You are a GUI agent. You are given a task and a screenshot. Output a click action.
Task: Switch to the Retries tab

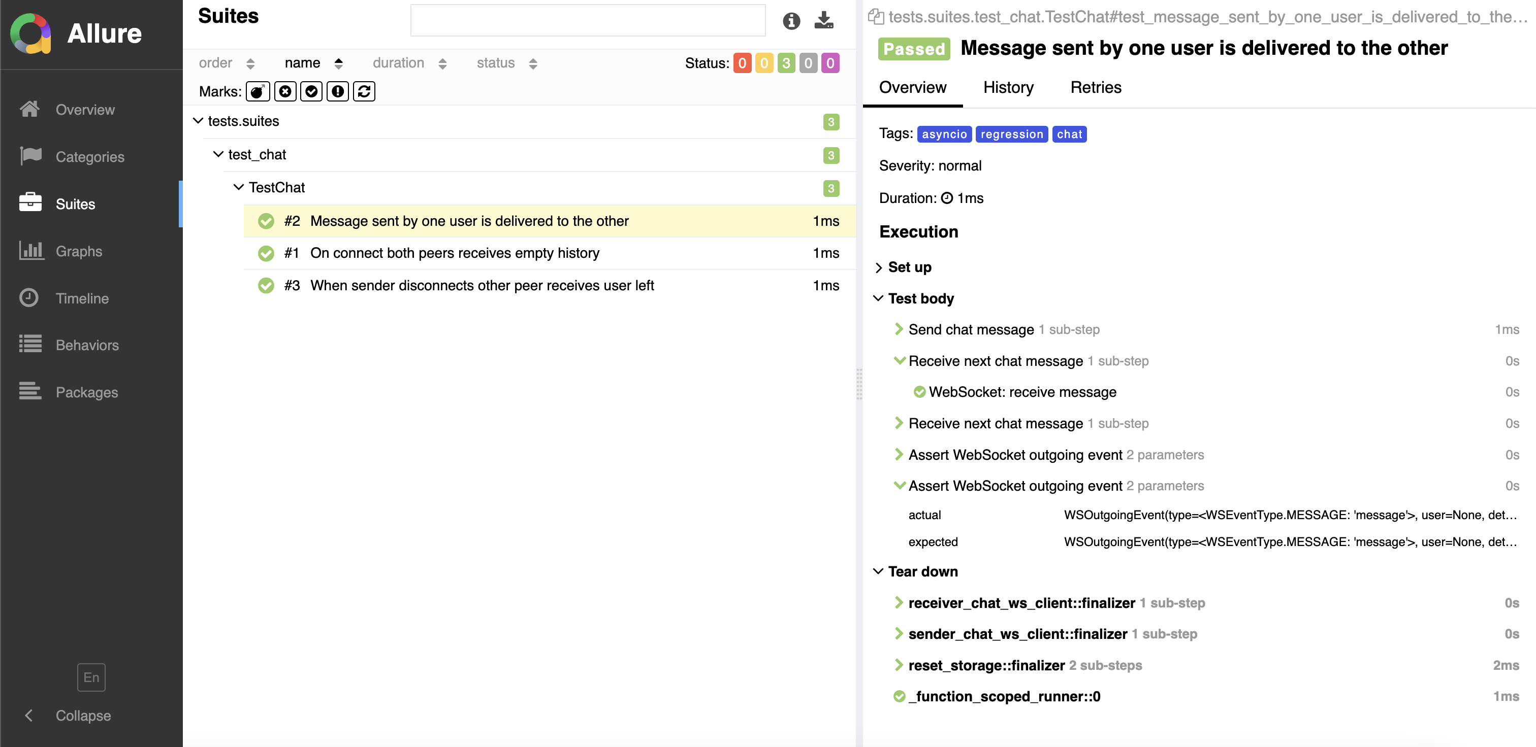(1096, 88)
